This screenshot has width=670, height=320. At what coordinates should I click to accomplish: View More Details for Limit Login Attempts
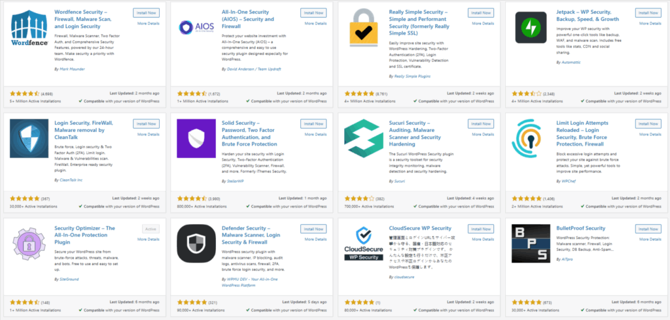[x=650, y=135]
